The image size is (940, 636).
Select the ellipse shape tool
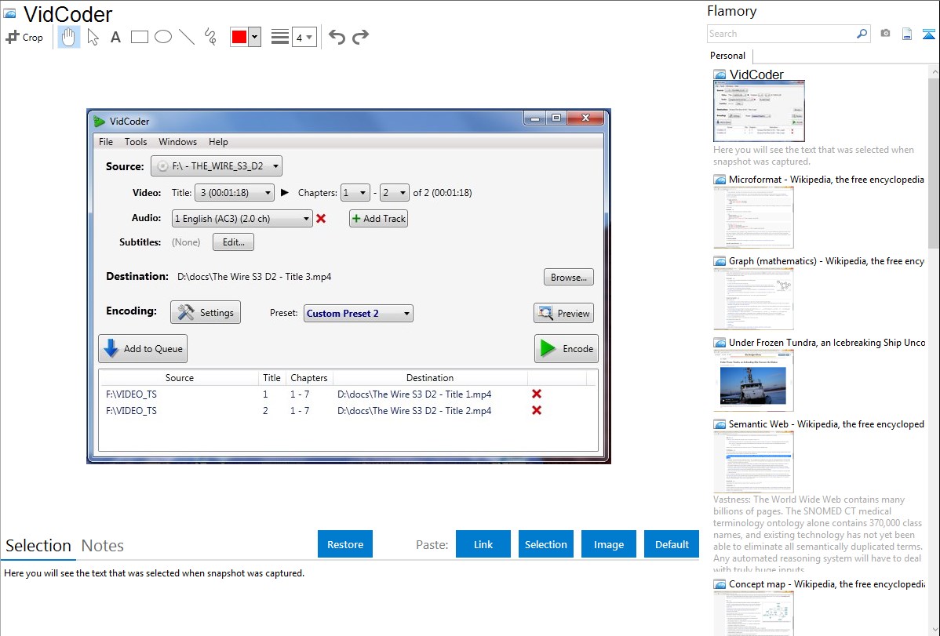(x=163, y=37)
